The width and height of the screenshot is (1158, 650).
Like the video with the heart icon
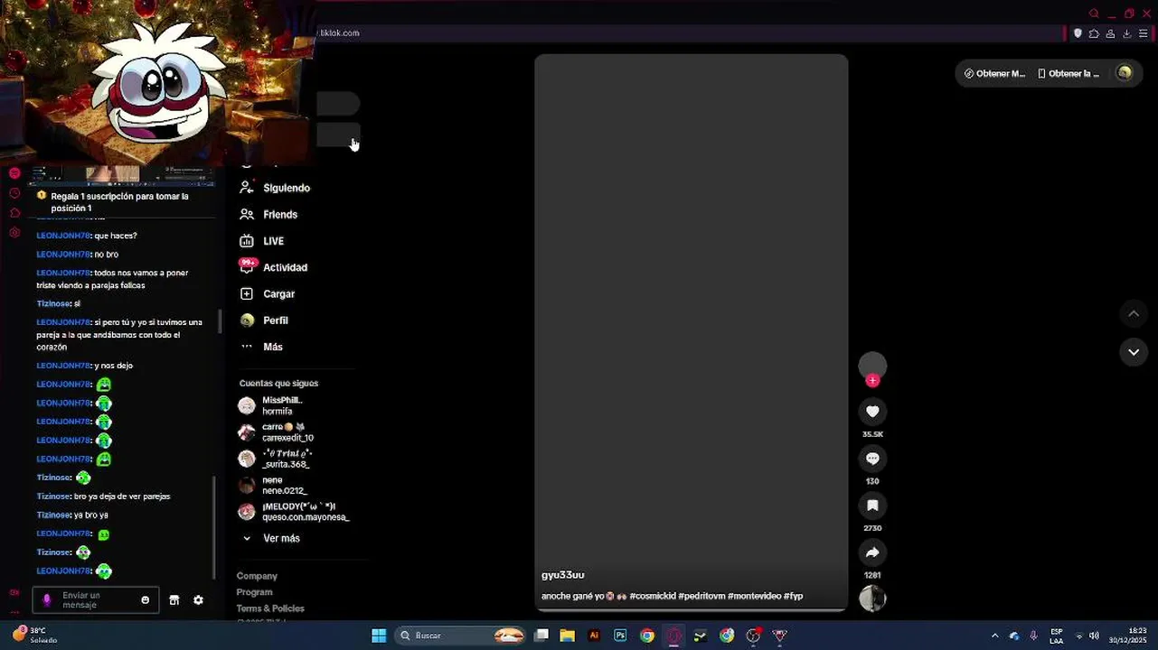click(x=872, y=412)
